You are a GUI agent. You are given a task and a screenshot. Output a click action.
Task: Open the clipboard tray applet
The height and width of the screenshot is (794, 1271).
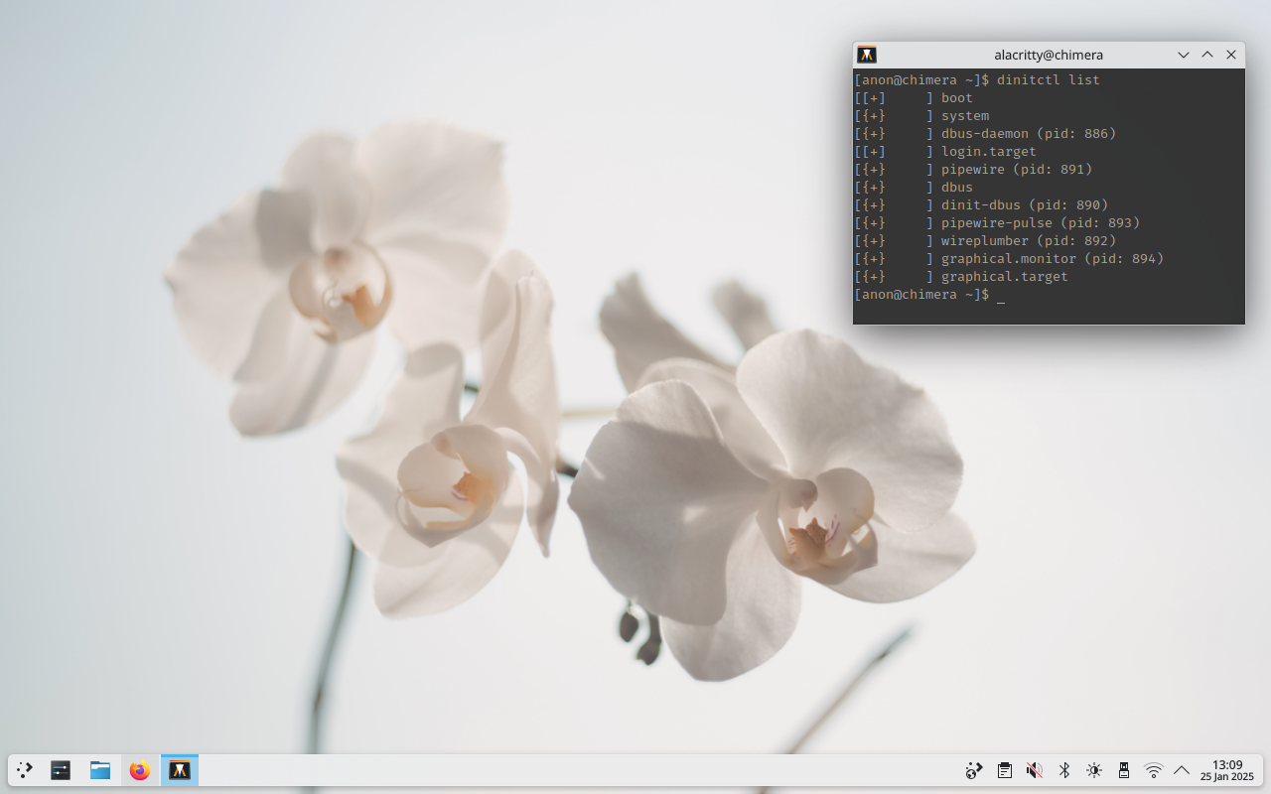click(1005, 770)
